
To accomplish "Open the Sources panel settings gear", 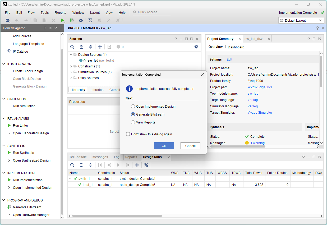I will [196, 47].
